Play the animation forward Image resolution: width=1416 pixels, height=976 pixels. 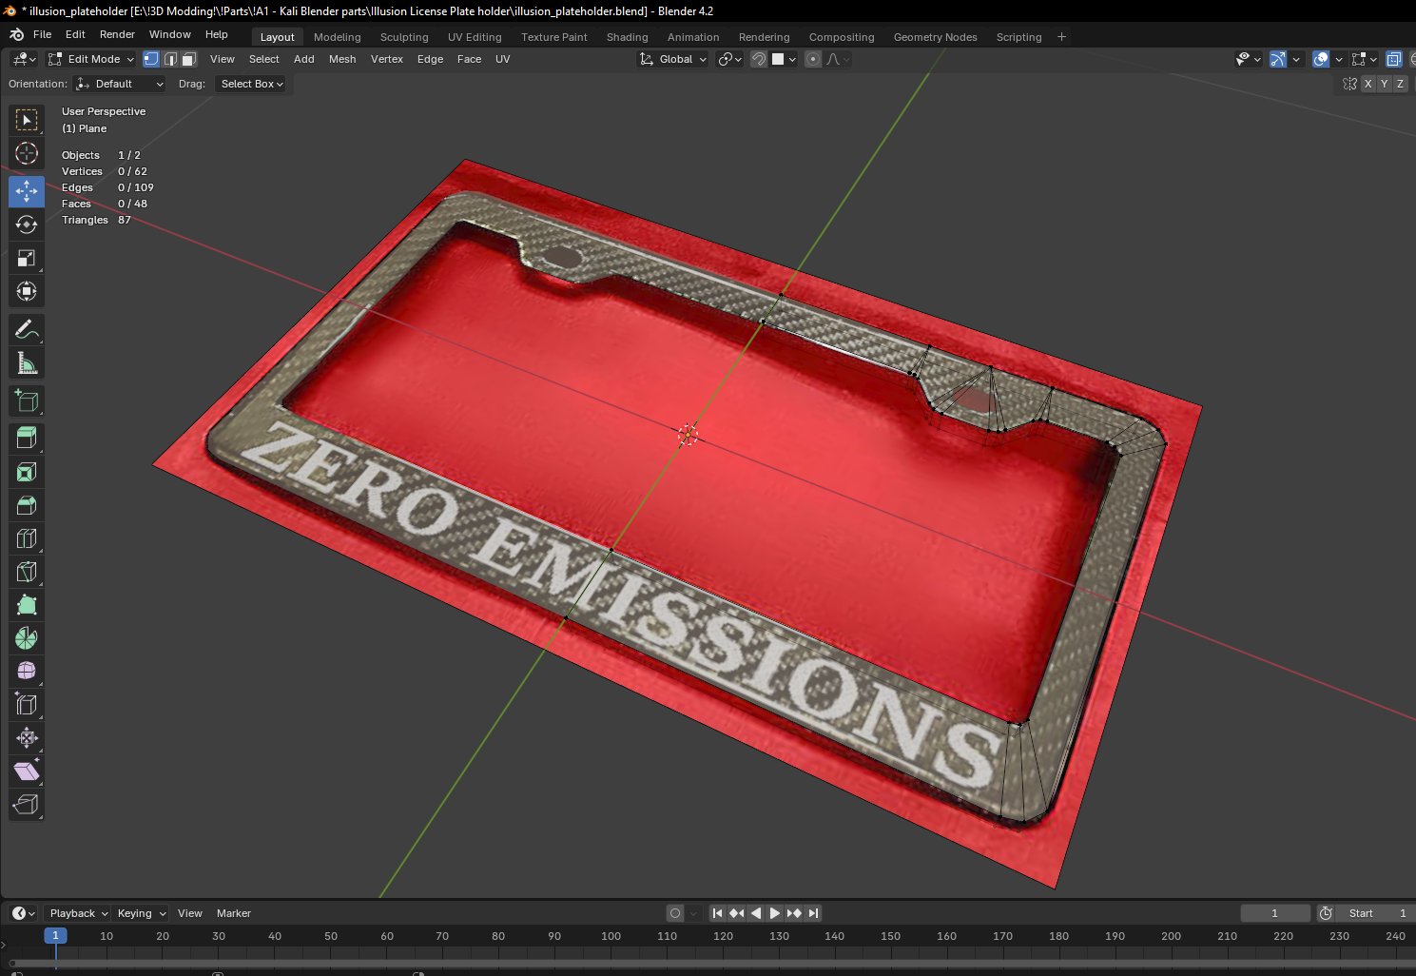coord(775,913)
